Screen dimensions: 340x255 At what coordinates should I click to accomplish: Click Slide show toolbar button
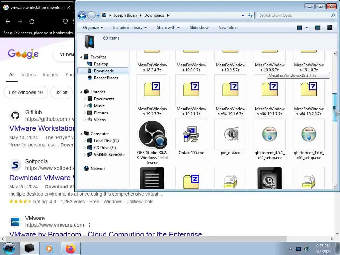199,28
